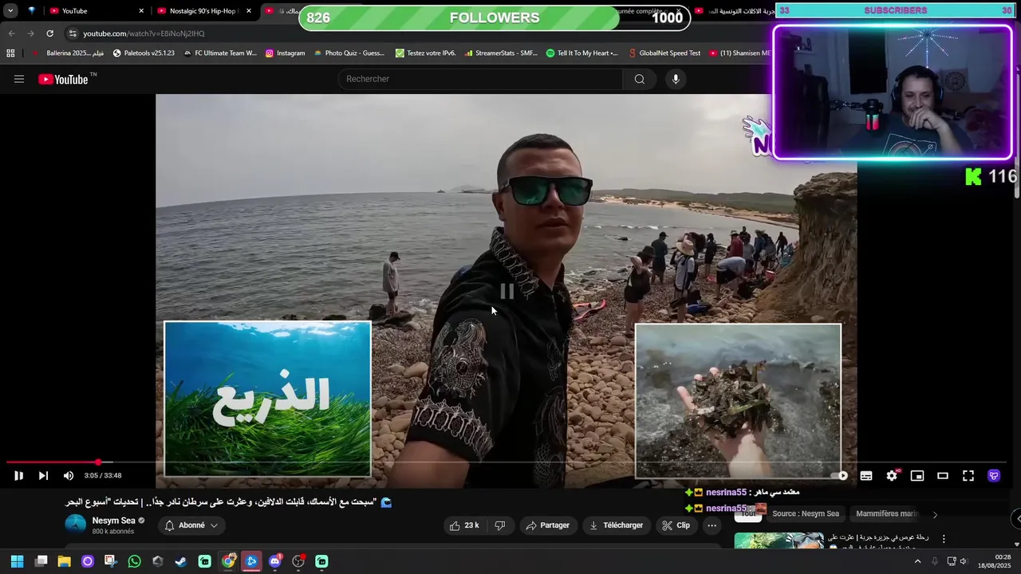
Task: Enable miniplayer mode
Action: [x=917, y=476]
